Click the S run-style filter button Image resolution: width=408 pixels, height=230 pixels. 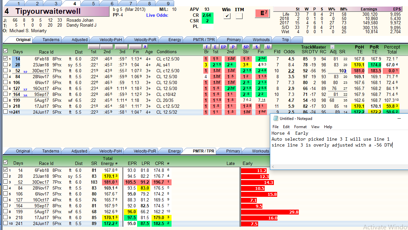[x=256, y=47]
